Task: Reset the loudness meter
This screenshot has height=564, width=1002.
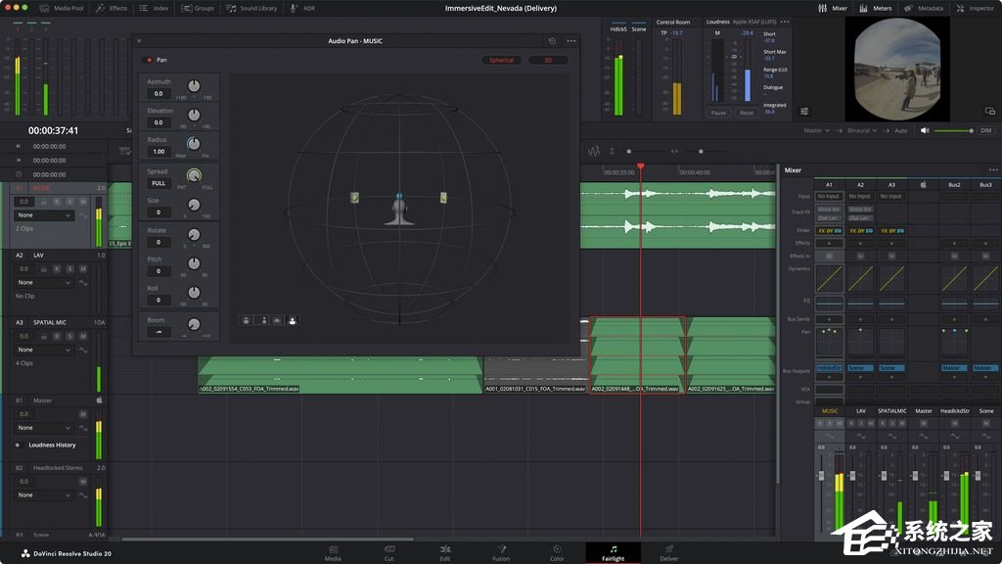Action: [x=747, y=113]
